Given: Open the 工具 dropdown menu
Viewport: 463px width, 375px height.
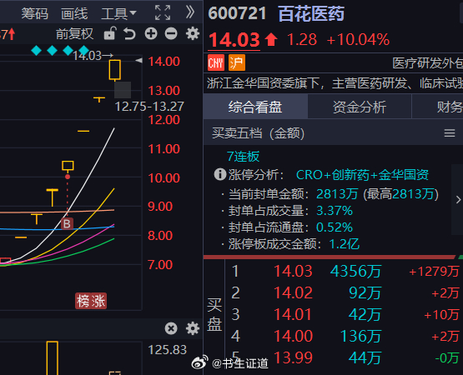Looking at the screenshot, I should (x=118, y=13).
